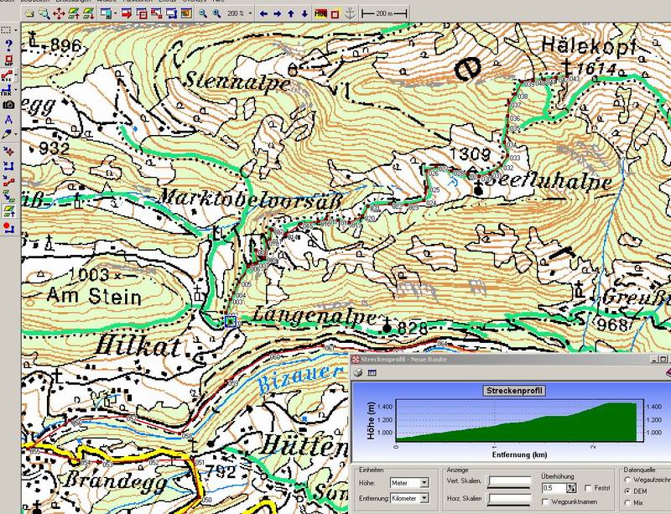Select the WP waypoint tool

[8, 60]
